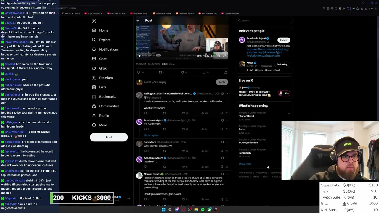
Task: Open Discord from the taskbar
Action: pos(177,209)
